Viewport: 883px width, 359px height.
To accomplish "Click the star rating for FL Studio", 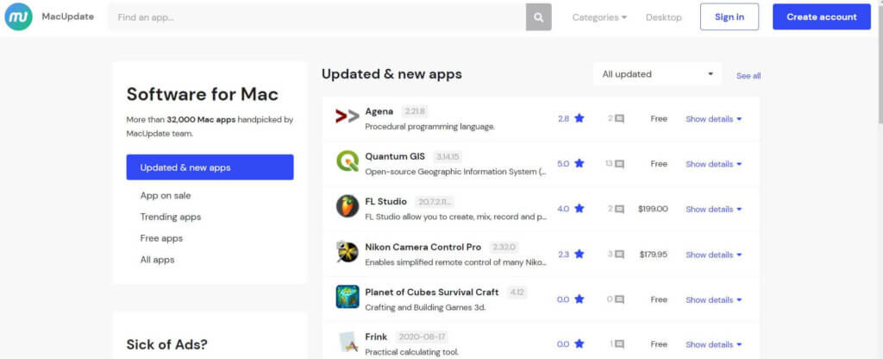I will coord(571,209).
